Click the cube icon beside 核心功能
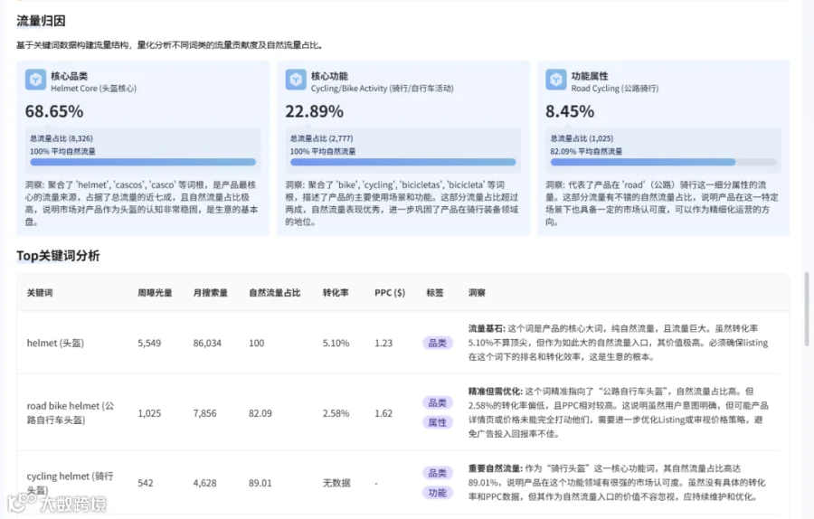814x519 pixels. (296, 80)
